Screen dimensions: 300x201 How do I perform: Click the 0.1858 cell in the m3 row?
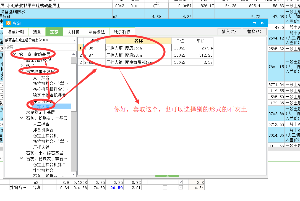[79, 183]
